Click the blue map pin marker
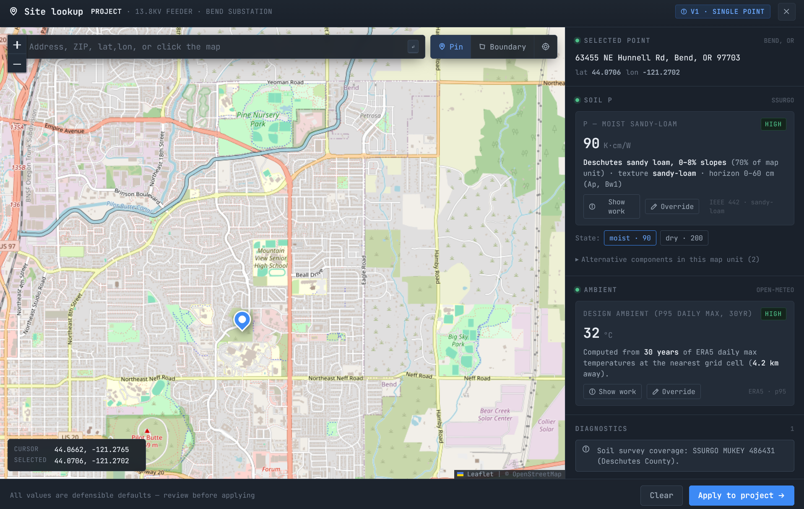Image resolution: width=804 pixels, height=509 pixels. pos(242,321)
